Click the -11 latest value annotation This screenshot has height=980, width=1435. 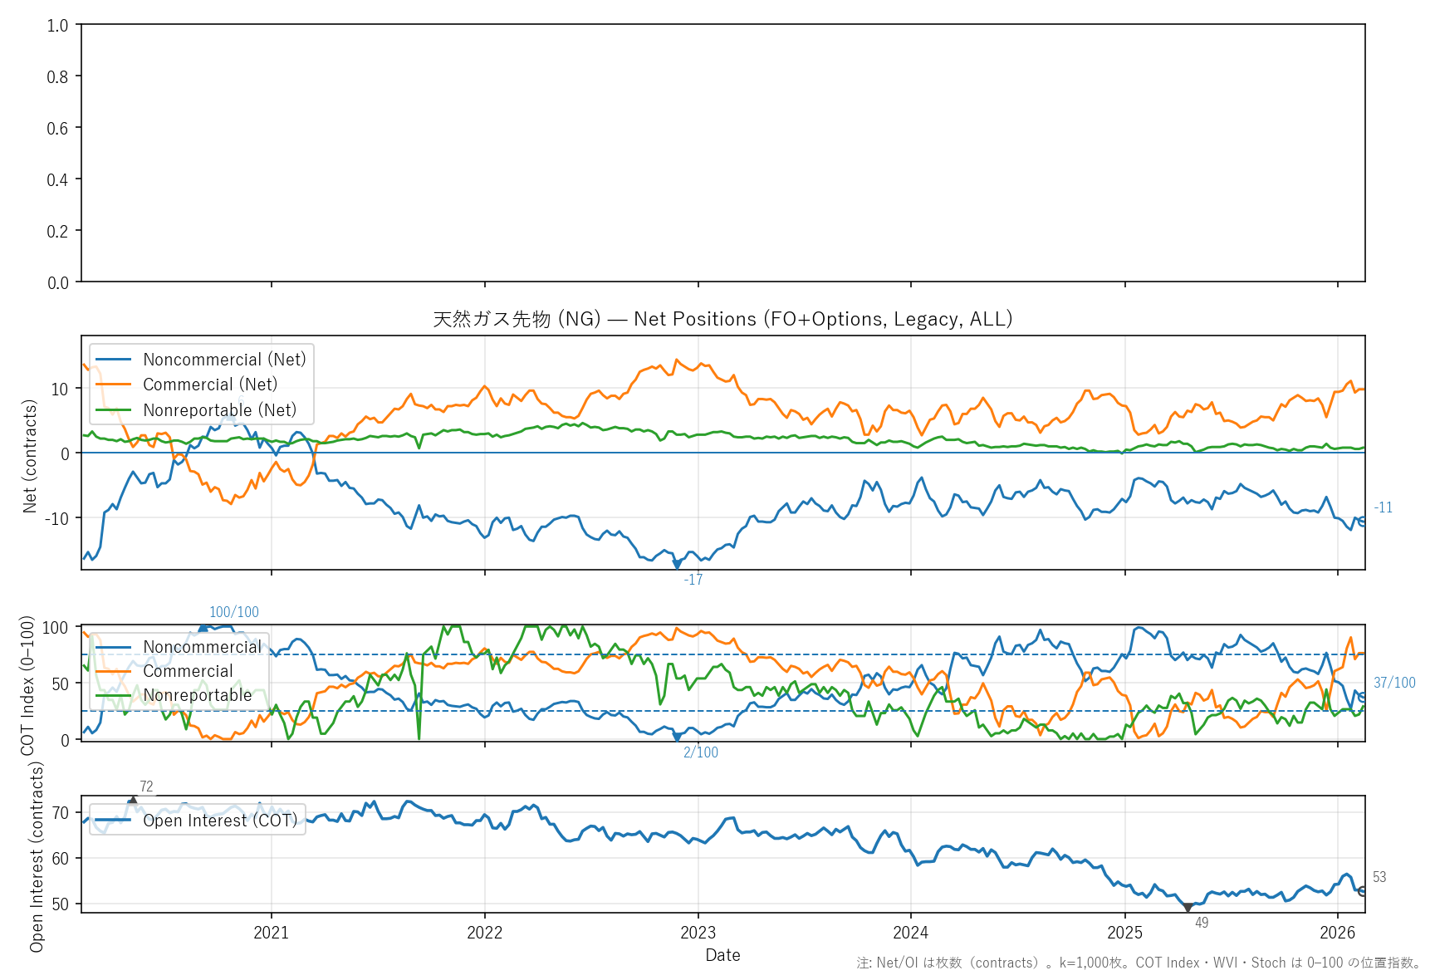tap(1383, 507)
